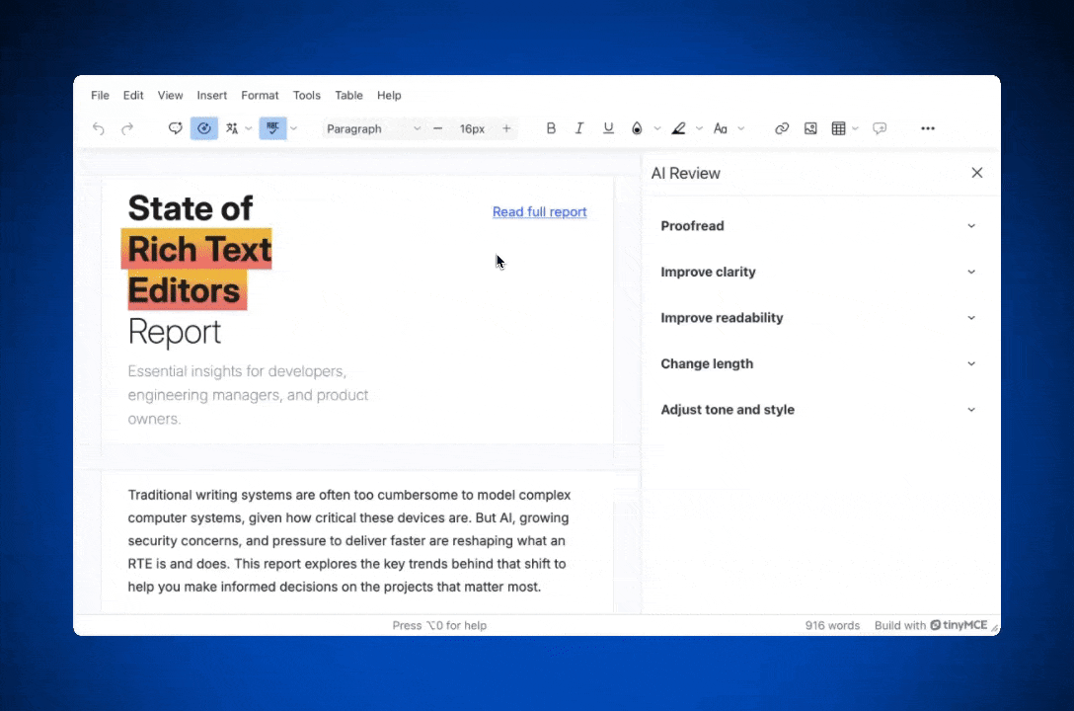This screenshot has height=711, width=1074.
Task: Click the editor resize handle in status bar
Action: [x=995, y=627]
